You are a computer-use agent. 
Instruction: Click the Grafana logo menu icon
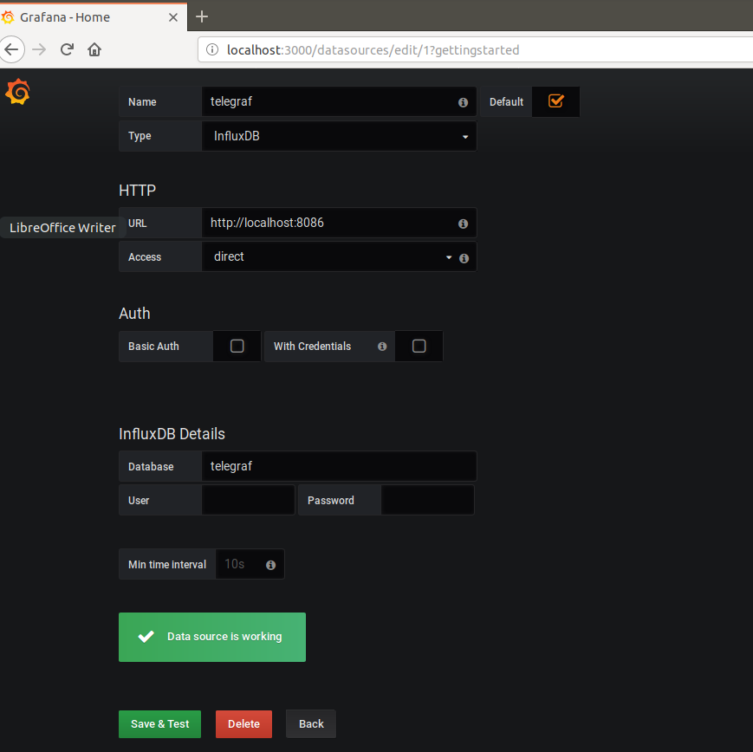point(18,91)
